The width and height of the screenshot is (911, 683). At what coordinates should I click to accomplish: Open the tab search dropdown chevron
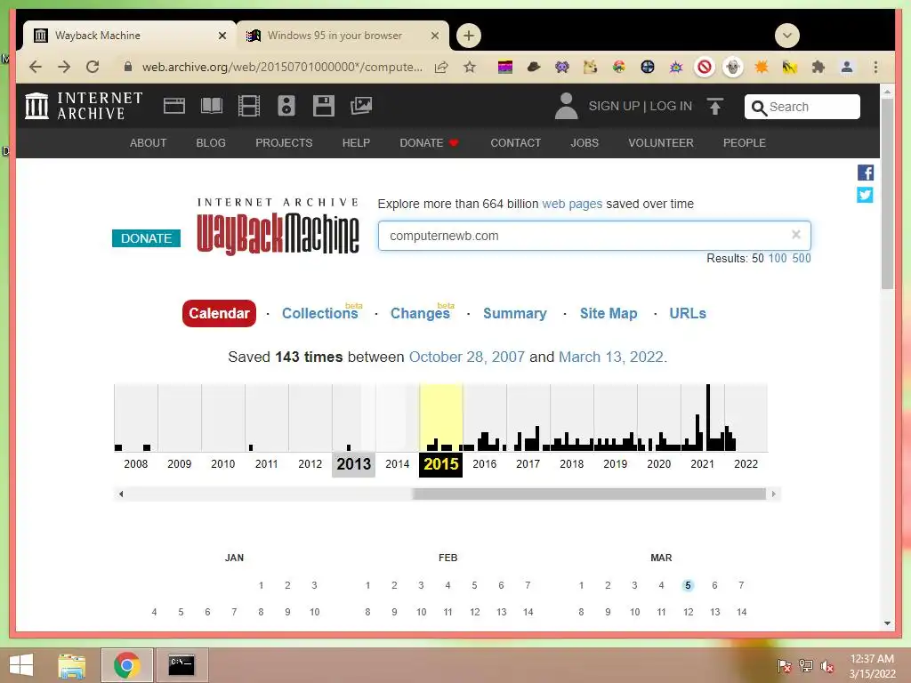click(787, 36)
